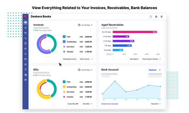Click the yellow Outstanding swatch in Bills legend
The width and height of the screenshot is (189, 113).
point(64,87)
